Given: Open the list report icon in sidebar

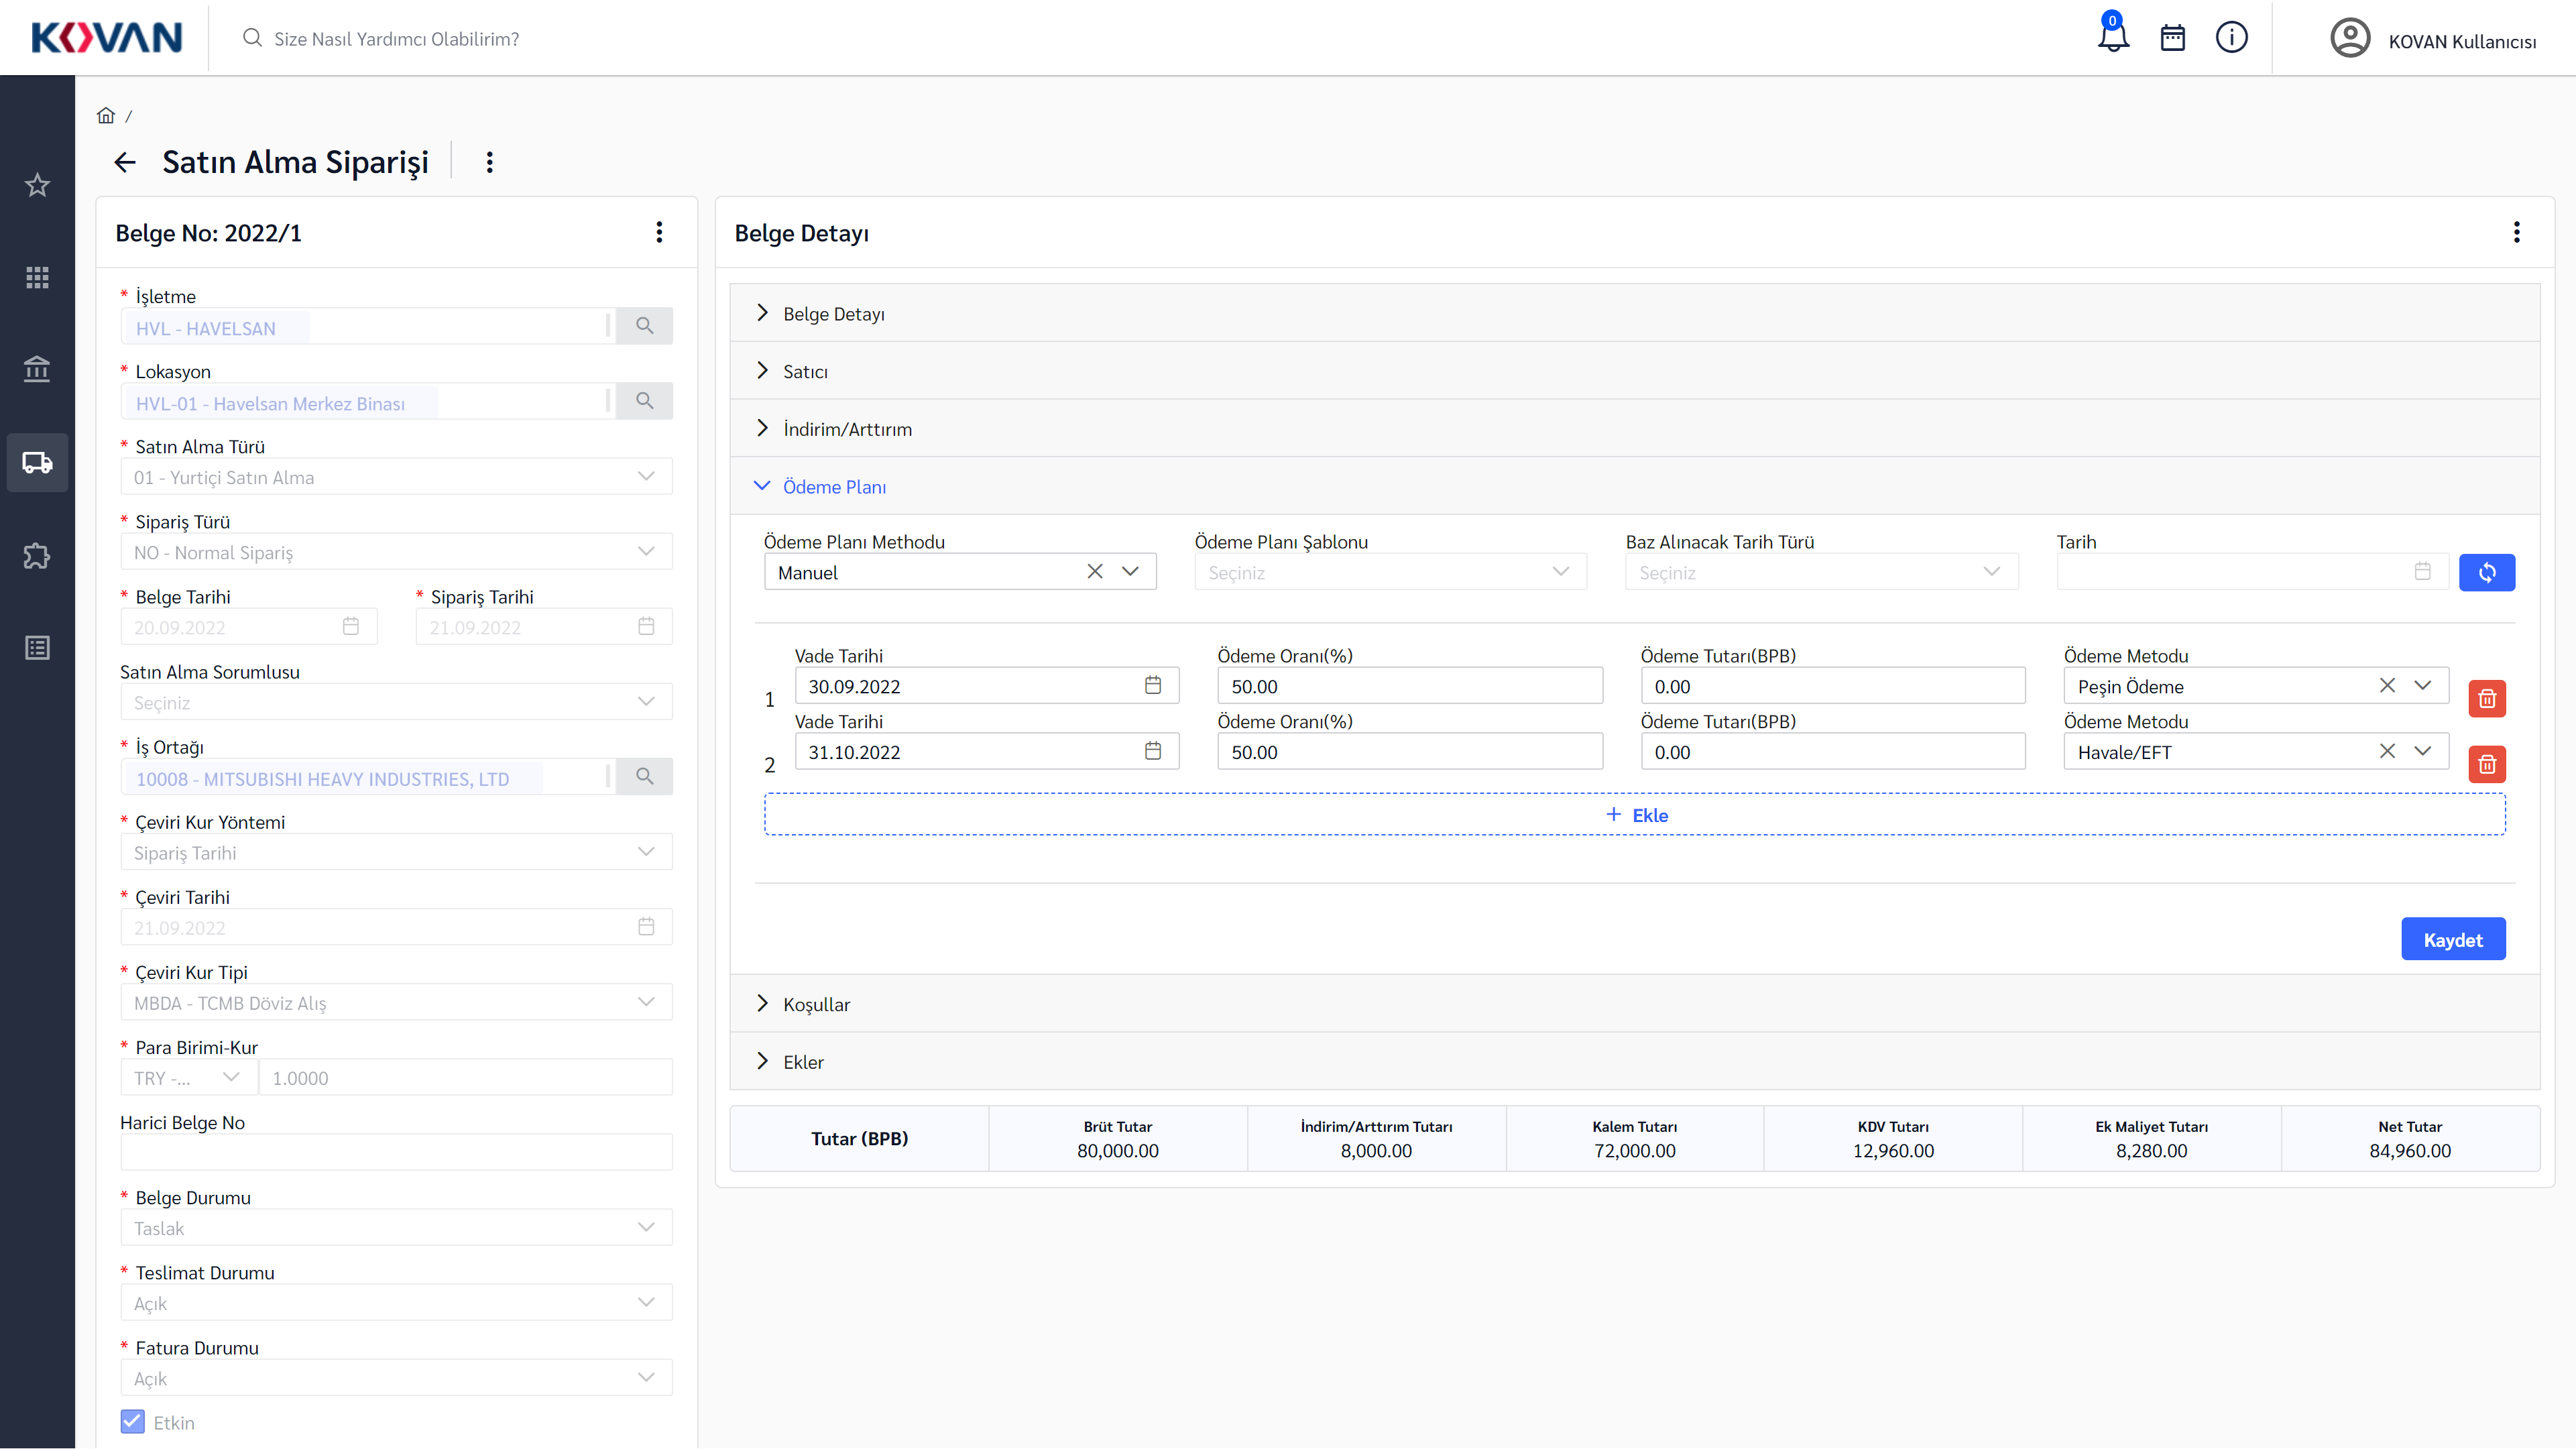Looking at the screenshot, I should point(37,647).
